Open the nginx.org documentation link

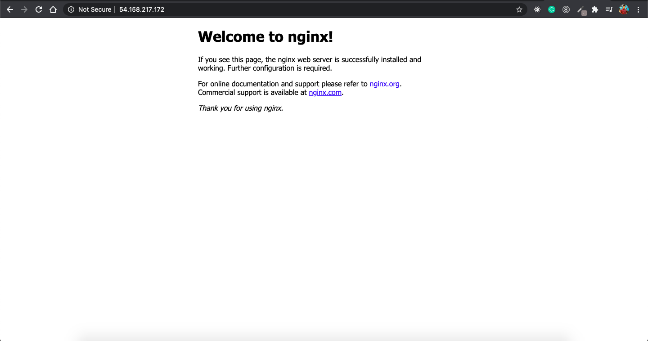[x=384, y=84]
